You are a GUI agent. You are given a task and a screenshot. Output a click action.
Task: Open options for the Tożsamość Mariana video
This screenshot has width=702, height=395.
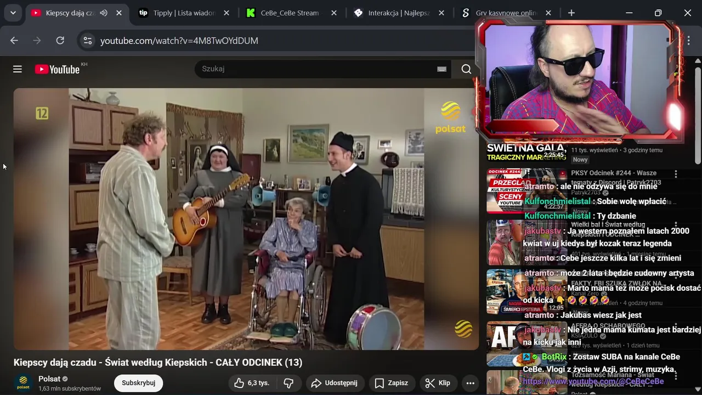pos(676,376)
